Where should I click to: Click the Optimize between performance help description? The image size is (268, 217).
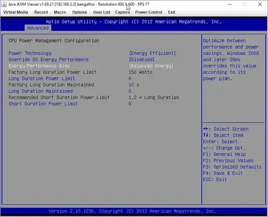231,59
